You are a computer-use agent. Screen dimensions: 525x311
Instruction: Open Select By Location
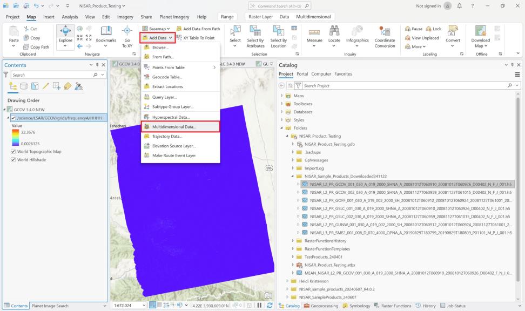tap(279, 37)
